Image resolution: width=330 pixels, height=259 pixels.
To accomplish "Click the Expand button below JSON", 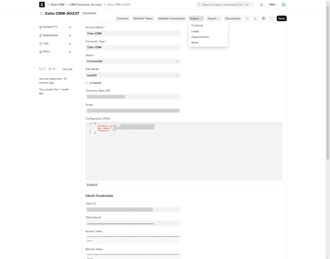I will click(92, 185).
